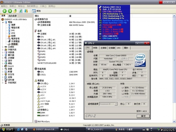Click the EVEREST Ultimate Edition taskbar button
The height and width of the screenshot is (132, 176).
pyautogui.click(x=45, y=130)
